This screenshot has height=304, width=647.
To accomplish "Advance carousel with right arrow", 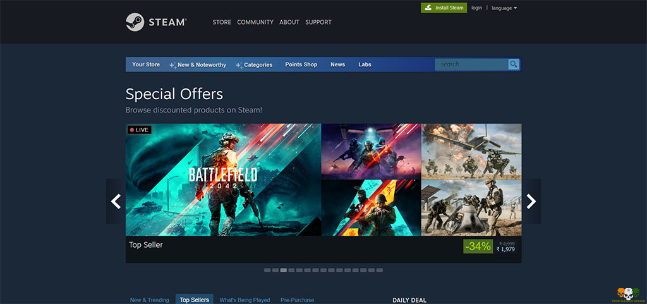I will coord(531,201).
